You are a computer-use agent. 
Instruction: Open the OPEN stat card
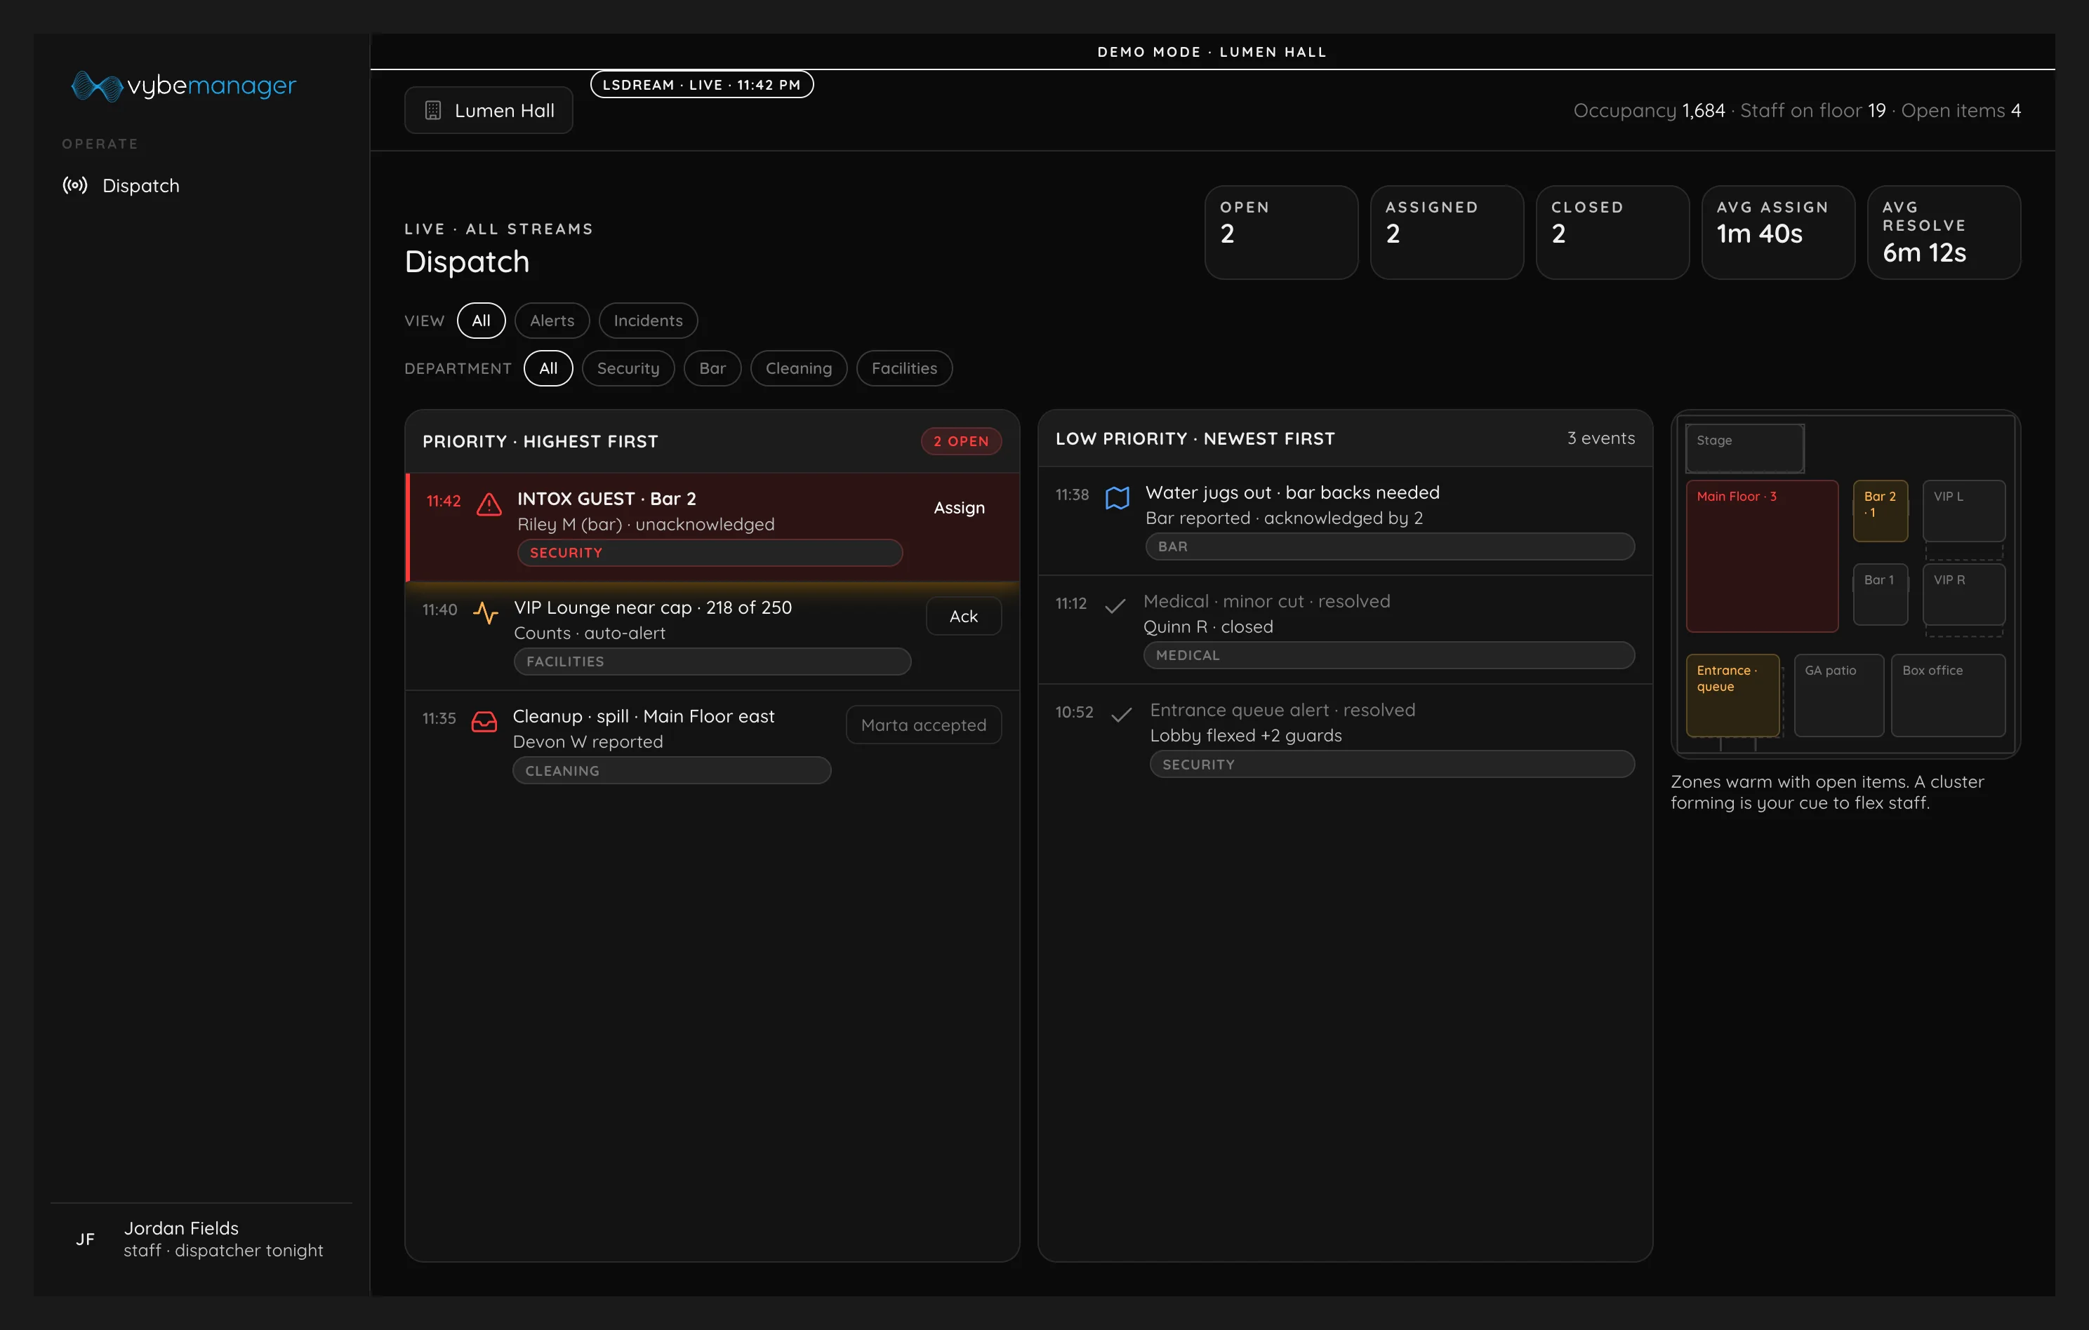tap(1281, 232)
